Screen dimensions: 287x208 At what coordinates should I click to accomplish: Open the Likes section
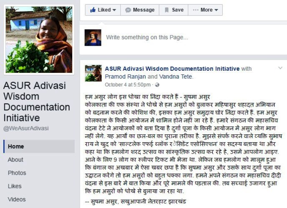(15, 186)
